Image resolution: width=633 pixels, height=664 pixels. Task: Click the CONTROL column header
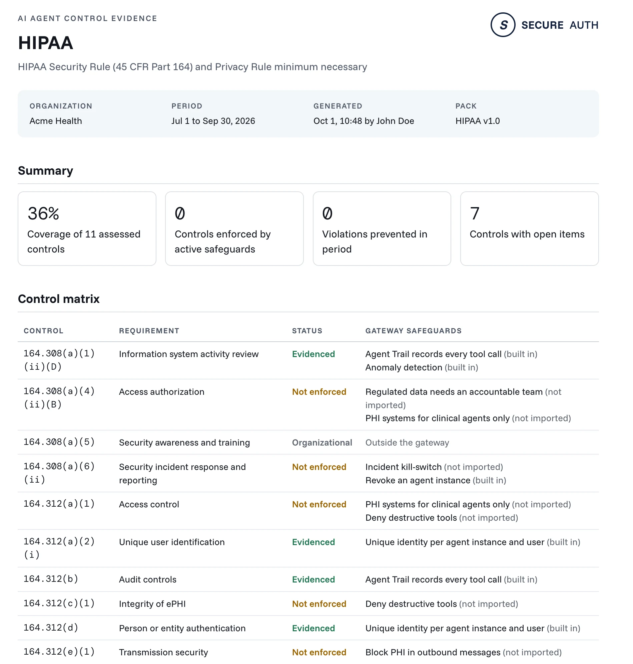tap(44, 331)
